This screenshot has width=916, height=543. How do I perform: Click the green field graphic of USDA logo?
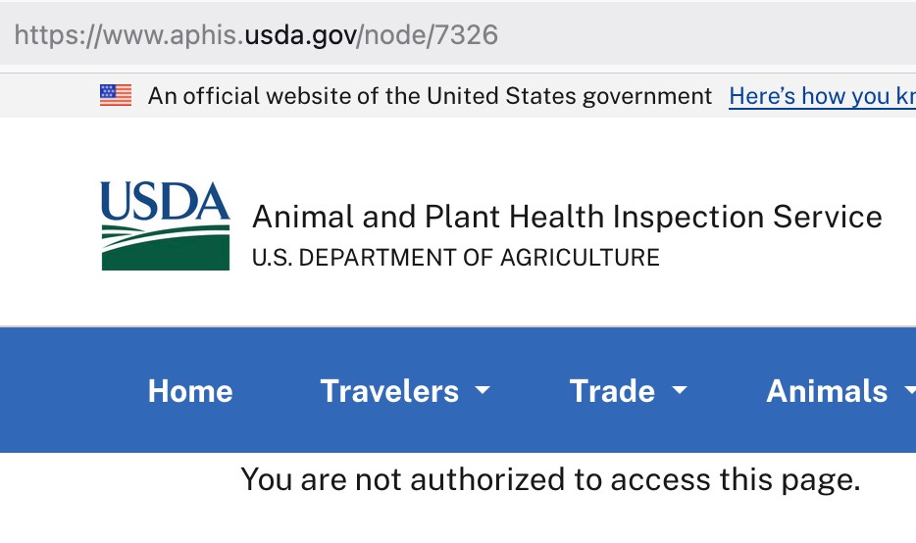pyautogui.click(x=166, y=248)
